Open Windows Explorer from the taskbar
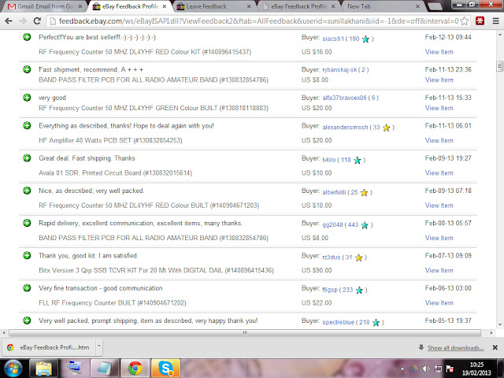The height and width of the screenshot is (378, 504). point(43,369)
